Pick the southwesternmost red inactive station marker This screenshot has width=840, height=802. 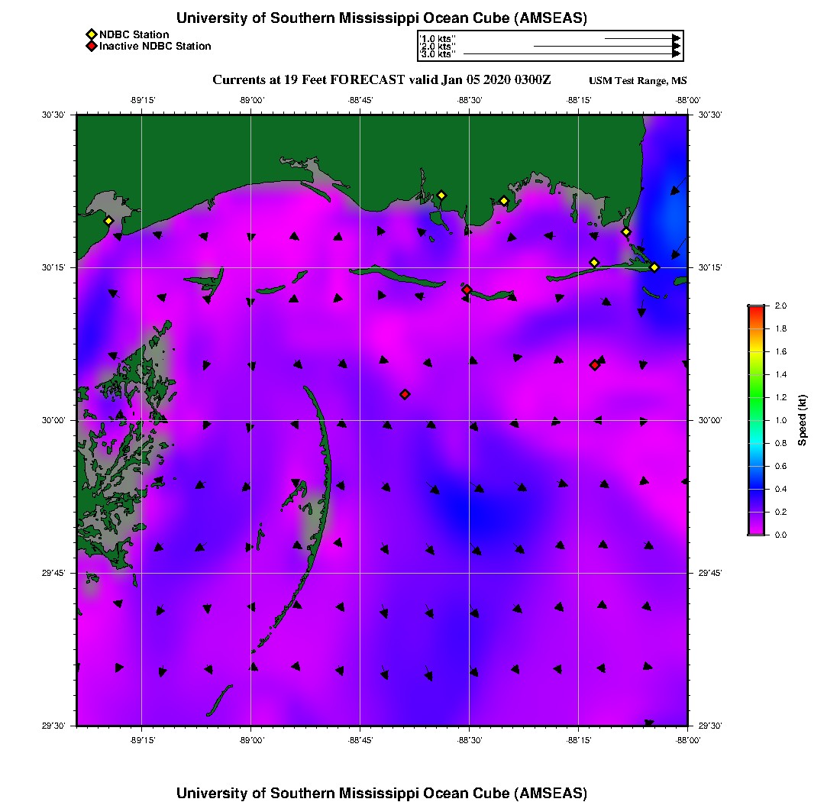(405, 394)
